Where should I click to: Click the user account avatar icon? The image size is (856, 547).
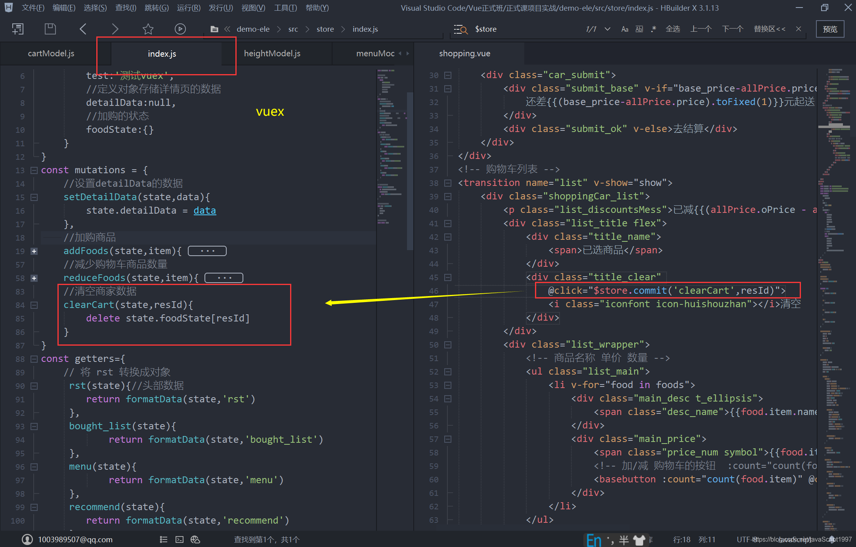click(27, 539)
